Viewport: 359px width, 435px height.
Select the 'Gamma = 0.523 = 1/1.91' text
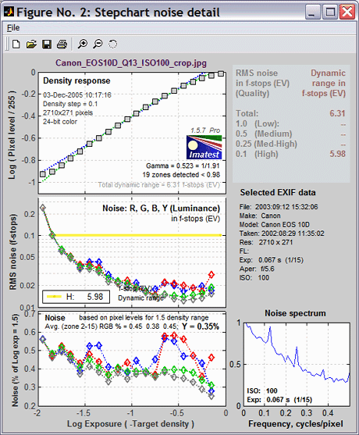point(183,166)
